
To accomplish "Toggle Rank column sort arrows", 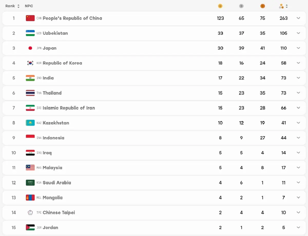I will pos(18,6).
